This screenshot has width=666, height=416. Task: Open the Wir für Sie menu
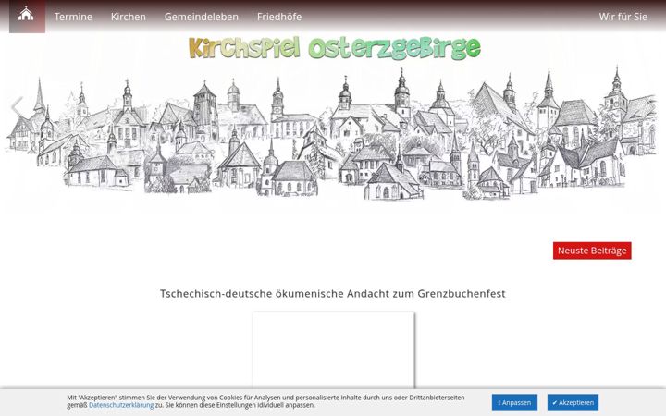click(x=623, y=17)
